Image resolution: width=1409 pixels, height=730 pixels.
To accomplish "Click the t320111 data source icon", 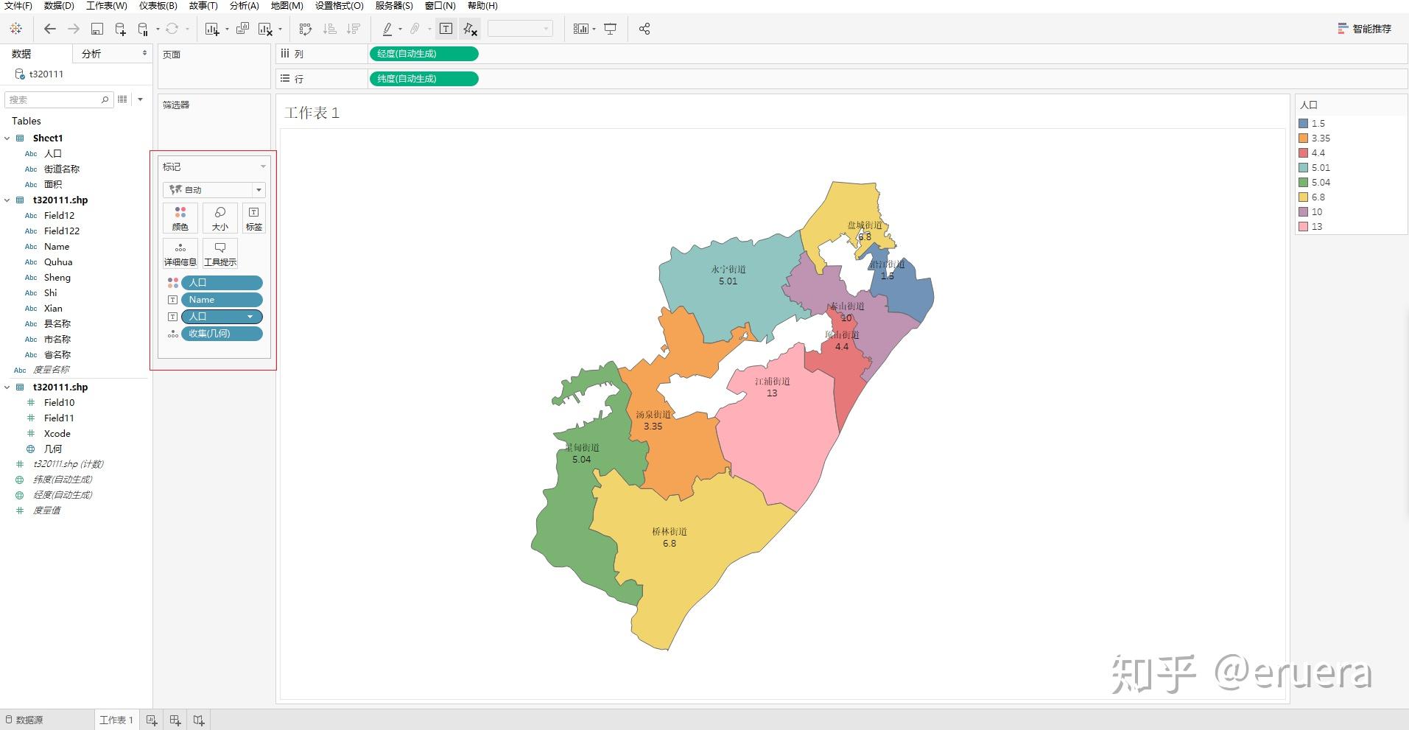I will click(20, 74).
